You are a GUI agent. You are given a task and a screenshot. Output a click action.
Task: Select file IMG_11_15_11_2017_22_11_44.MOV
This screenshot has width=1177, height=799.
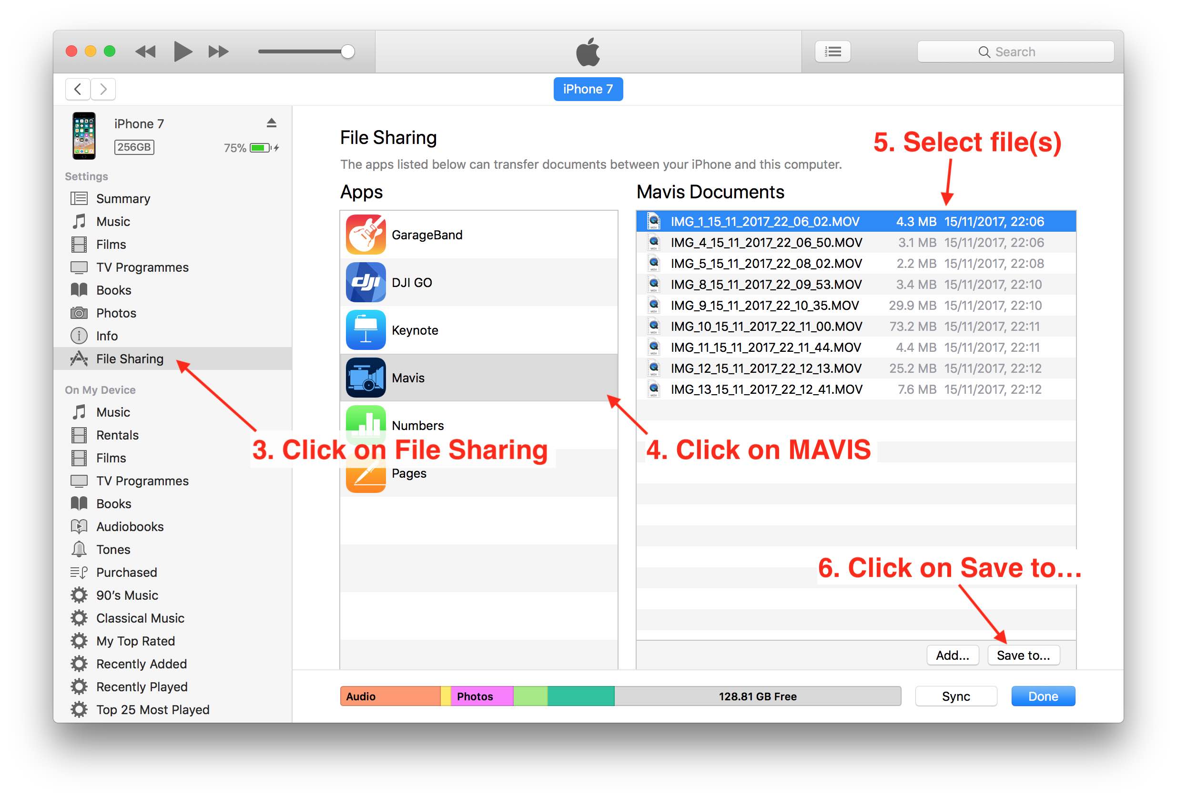click(x=856, y=347)
